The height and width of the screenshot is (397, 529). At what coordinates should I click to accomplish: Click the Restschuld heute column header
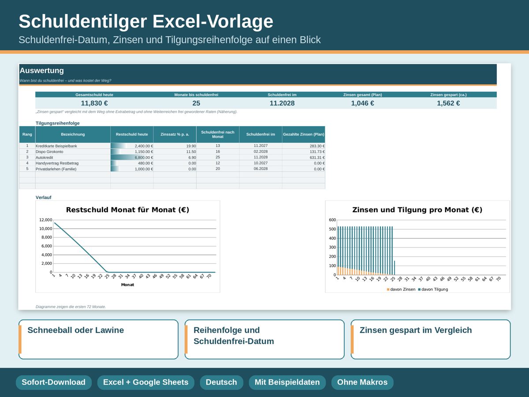tap(132, 135)
